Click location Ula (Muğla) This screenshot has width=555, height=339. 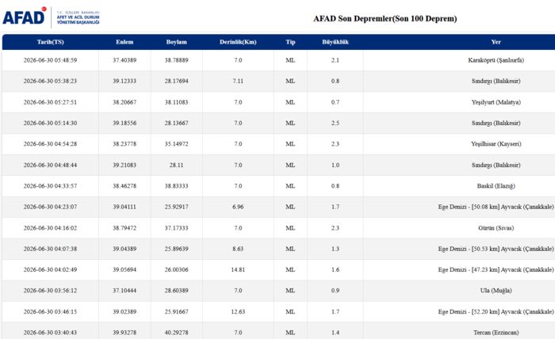[x=496, y=291]
